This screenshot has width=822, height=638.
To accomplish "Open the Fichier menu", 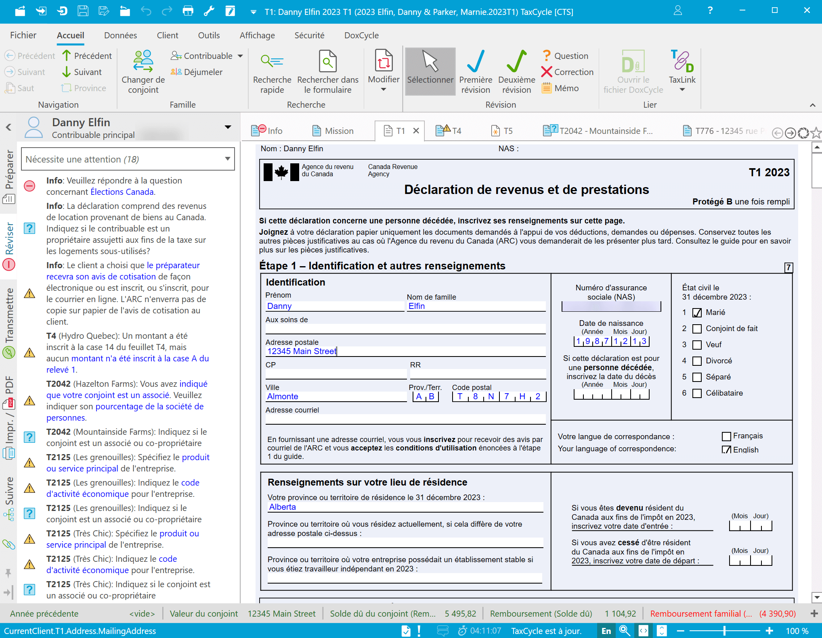I will [23, 35].
